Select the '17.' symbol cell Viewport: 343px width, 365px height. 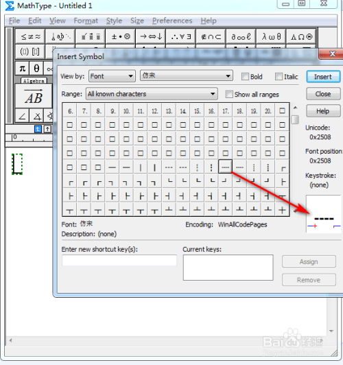tap(226, 111)
